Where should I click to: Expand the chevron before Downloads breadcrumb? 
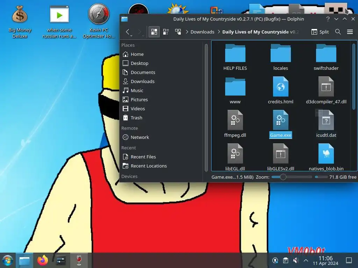pyautogui.click(x=187, y=32)
